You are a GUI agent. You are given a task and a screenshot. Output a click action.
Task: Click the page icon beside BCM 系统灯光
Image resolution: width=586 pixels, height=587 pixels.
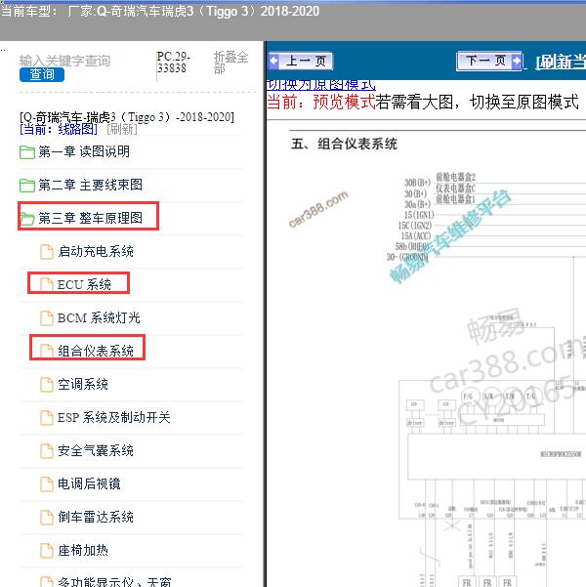point(47,318)
